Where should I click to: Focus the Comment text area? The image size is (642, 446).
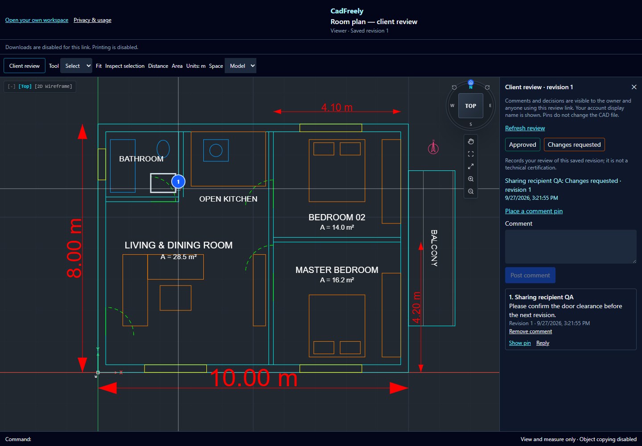pos(571,247)
